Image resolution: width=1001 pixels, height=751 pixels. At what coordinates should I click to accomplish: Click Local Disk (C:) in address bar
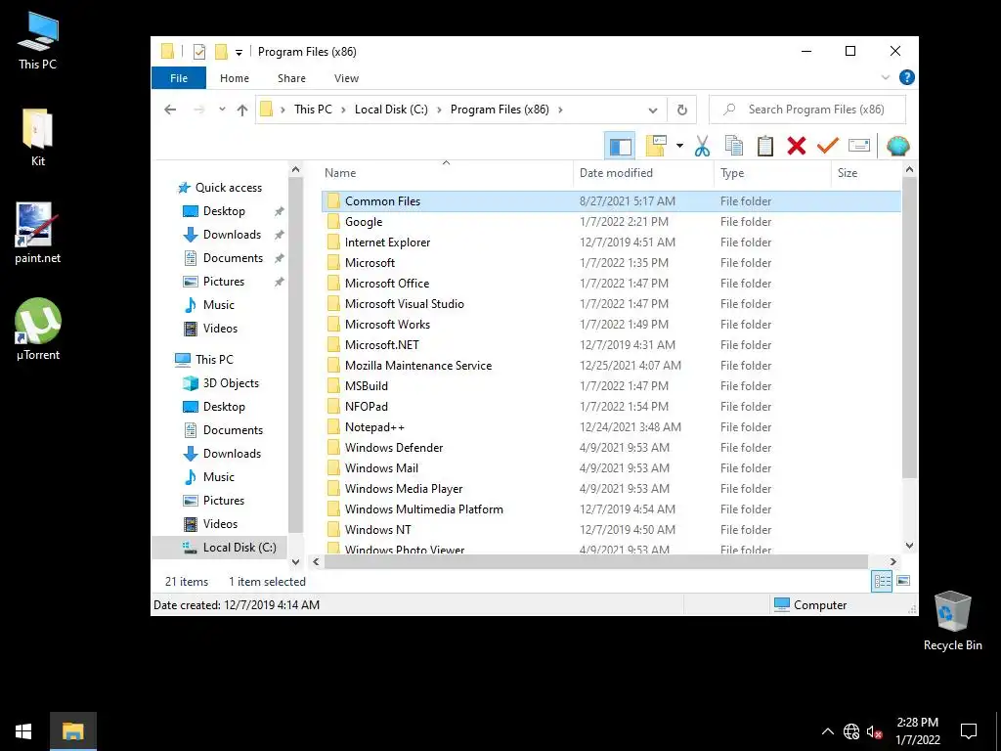[391, 110]
